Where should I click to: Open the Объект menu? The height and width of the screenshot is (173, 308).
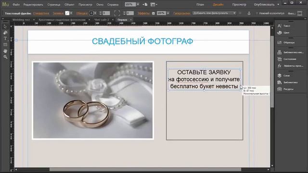(69, 4)
